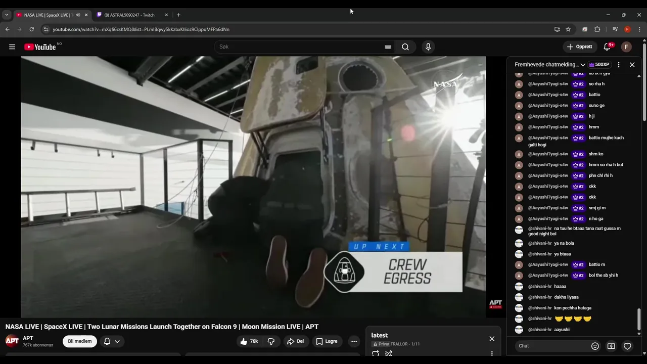Viewport: 647px width, 364px height.
Task: Toggle playlist shuffle
Action: click(389, 354)
